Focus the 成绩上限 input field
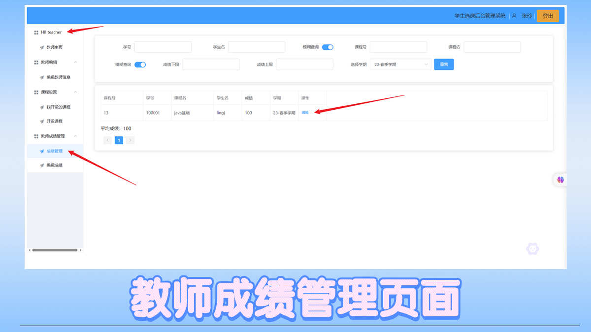This screenshot has width=591, height=332. [x=304, y=64]
